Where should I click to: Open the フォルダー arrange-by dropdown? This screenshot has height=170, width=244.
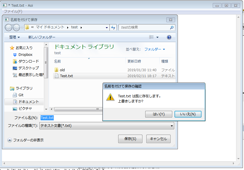click(x=155, y=49)
